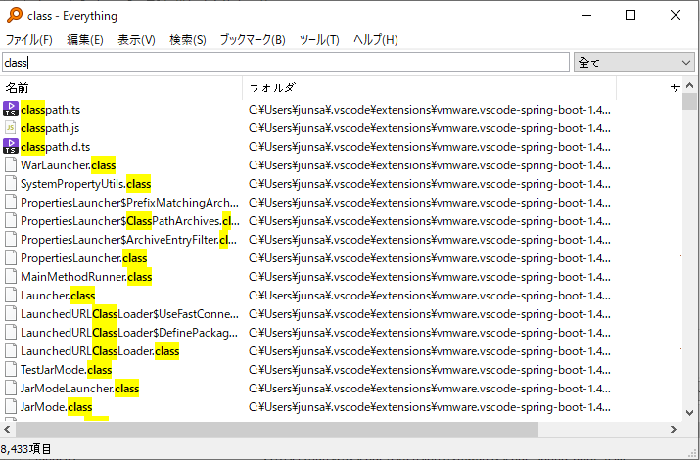Click the TypeScript icon of classpath.ts
700x460 pixels.
pyautogui.click(x=11, y=109)
